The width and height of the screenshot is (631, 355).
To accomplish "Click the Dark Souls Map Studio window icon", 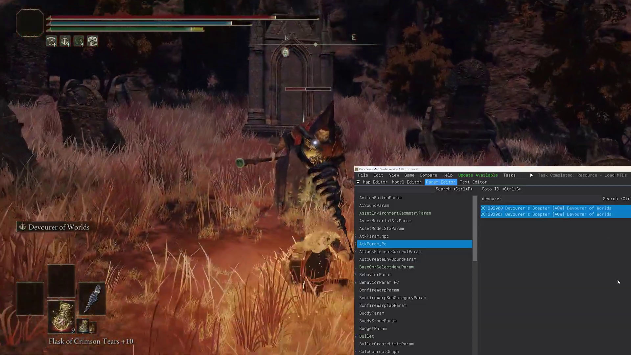I will (x=356, y=169).
